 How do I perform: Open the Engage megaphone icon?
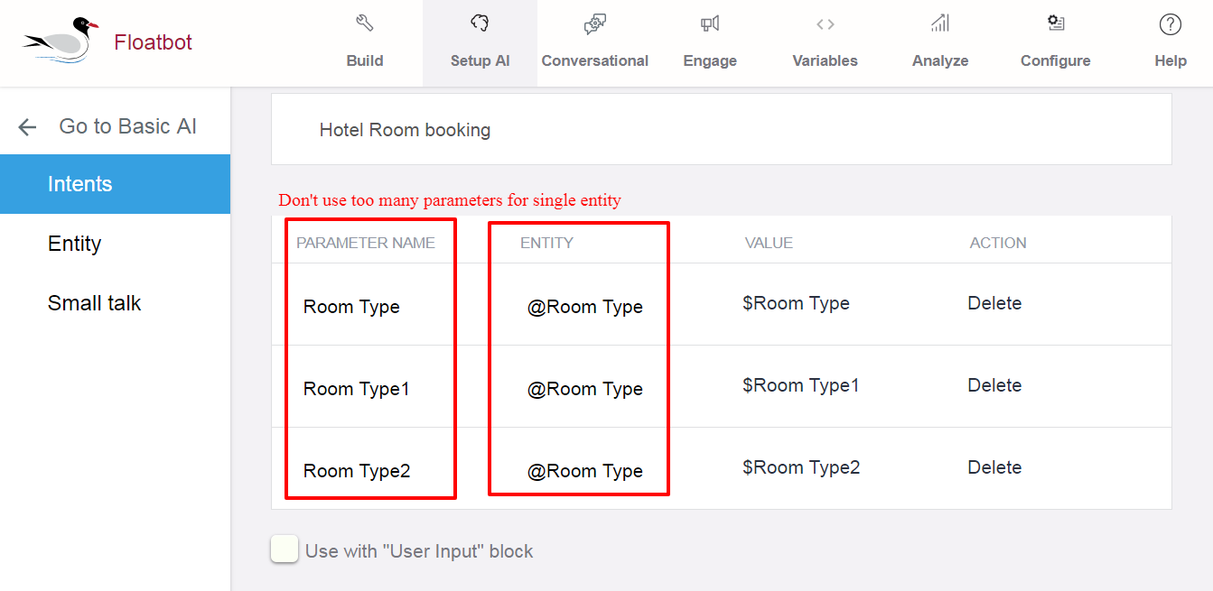[x=710, y=23]
